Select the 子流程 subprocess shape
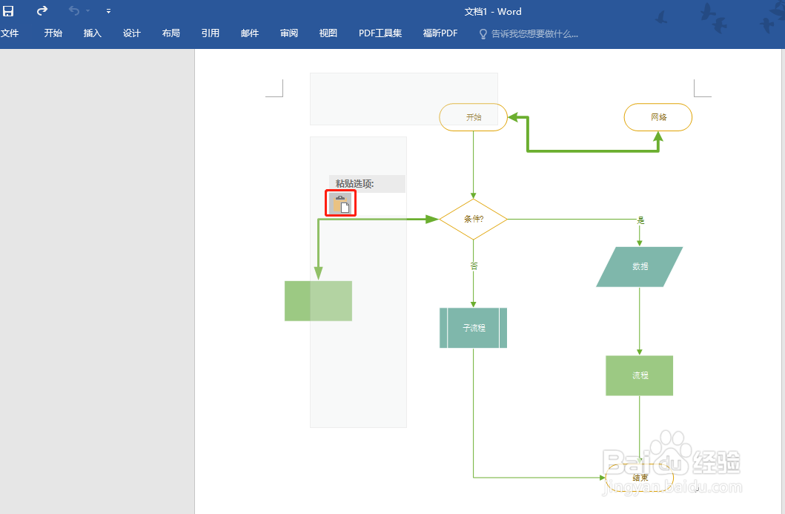785x514 pixels. pos(473,328)
